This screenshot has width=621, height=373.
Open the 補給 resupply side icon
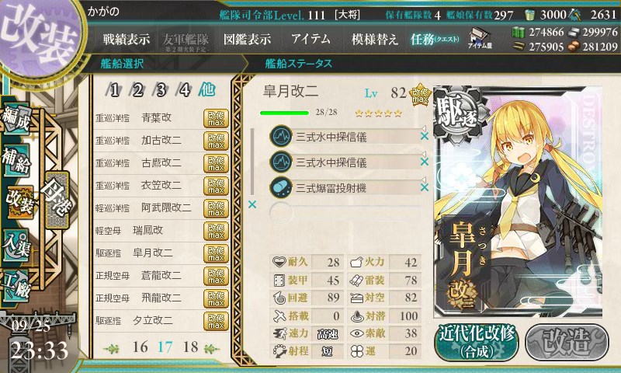[x=16, y=159]
